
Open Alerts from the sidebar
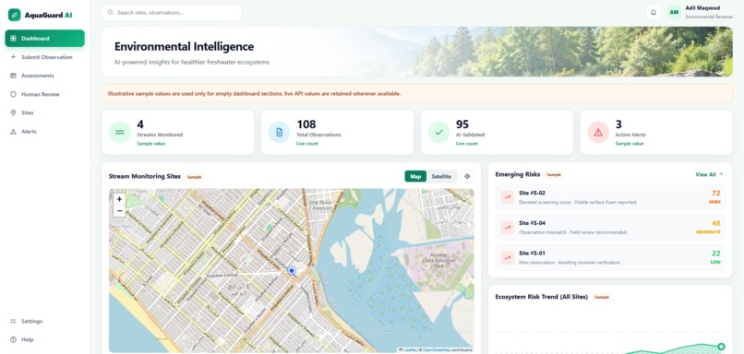coord(45,131)
